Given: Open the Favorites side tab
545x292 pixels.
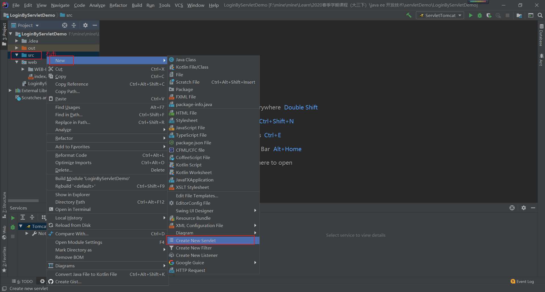Looking at the screenshot, I should [4, 259].
